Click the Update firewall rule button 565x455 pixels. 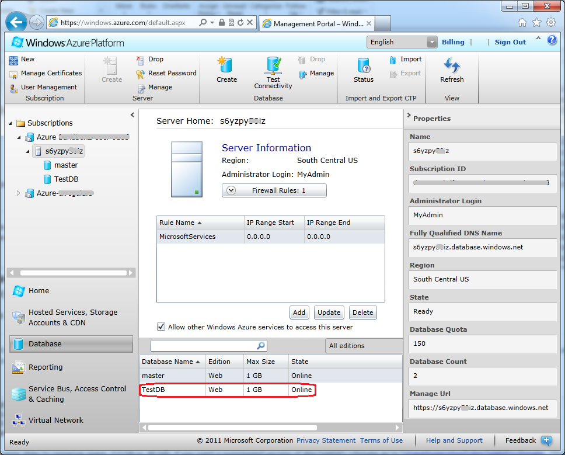329,312
